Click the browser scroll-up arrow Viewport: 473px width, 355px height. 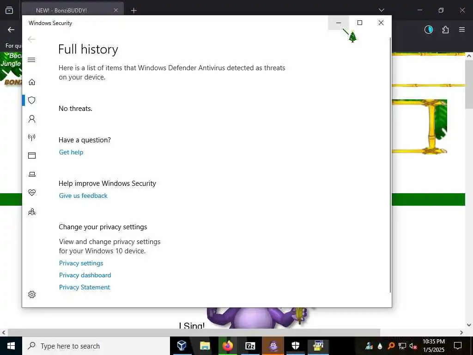(469, 56)
